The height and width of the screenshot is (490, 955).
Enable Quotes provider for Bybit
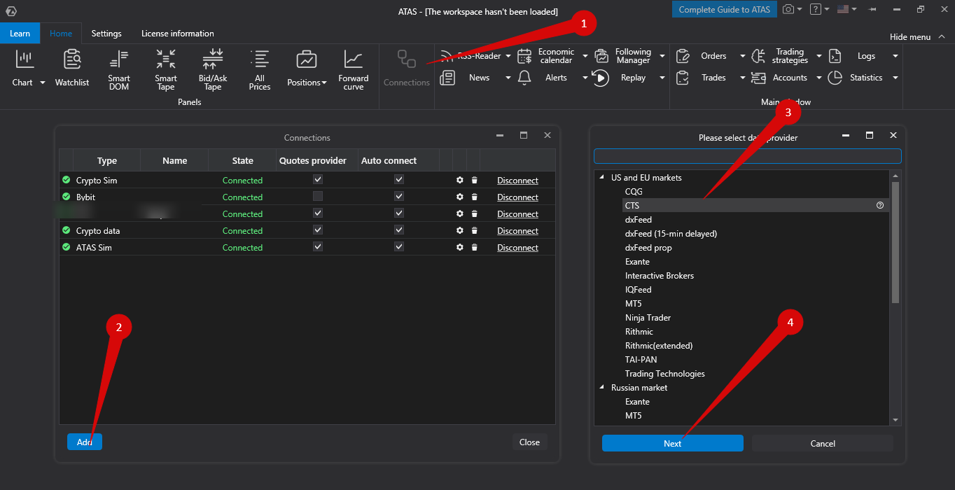tap(318, 197)
